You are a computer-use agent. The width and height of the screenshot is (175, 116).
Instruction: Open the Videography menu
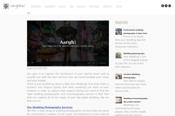pos(50,7)
